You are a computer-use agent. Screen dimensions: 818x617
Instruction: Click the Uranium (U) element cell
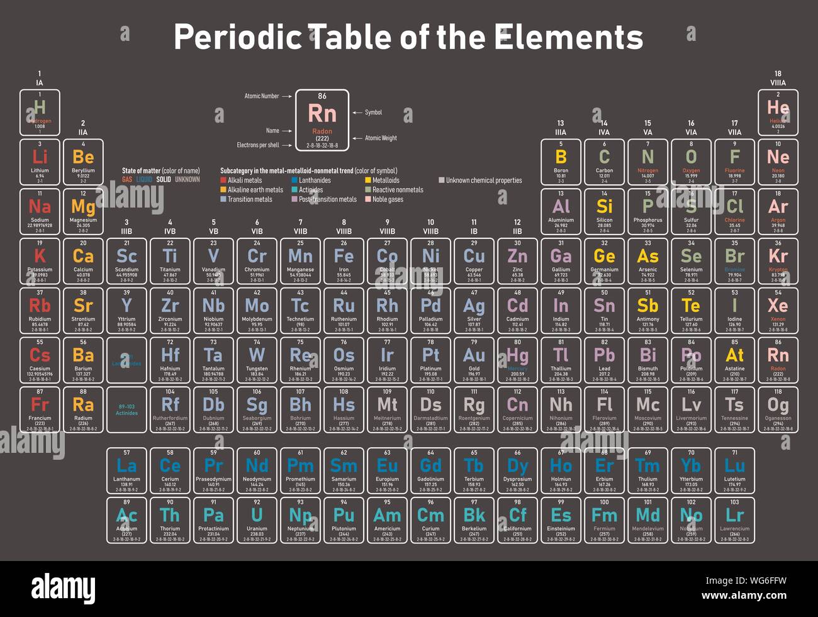[x=257, y=520]
